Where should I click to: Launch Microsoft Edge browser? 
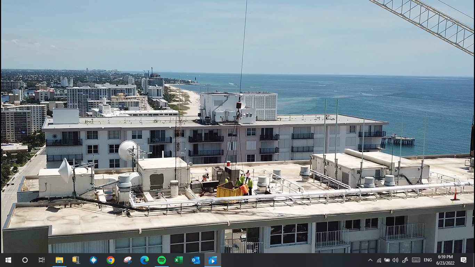tap(145, 260)
